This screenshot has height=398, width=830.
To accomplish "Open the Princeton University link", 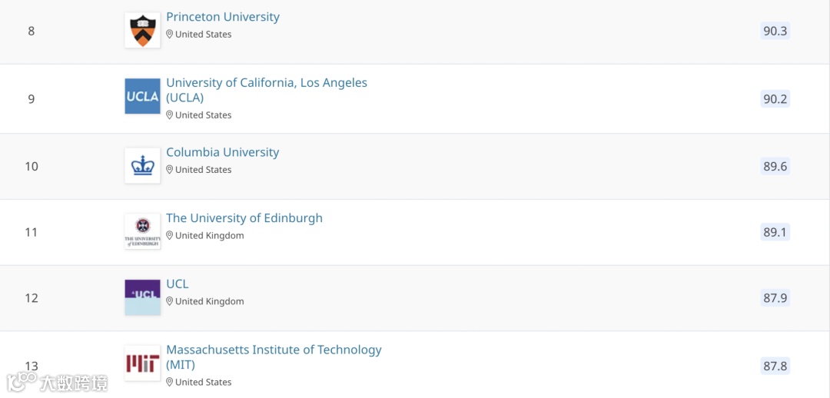I will click(x=223, y=17).
